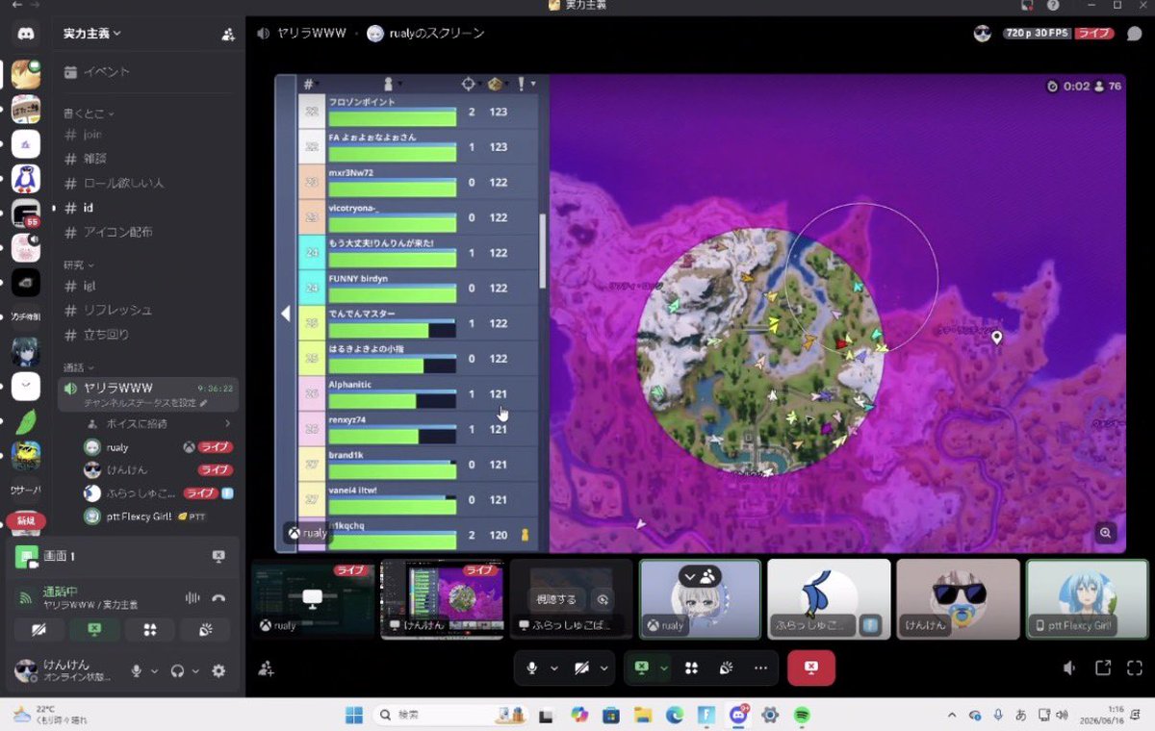Toggle screen share in the call bar

pos(642,668)
